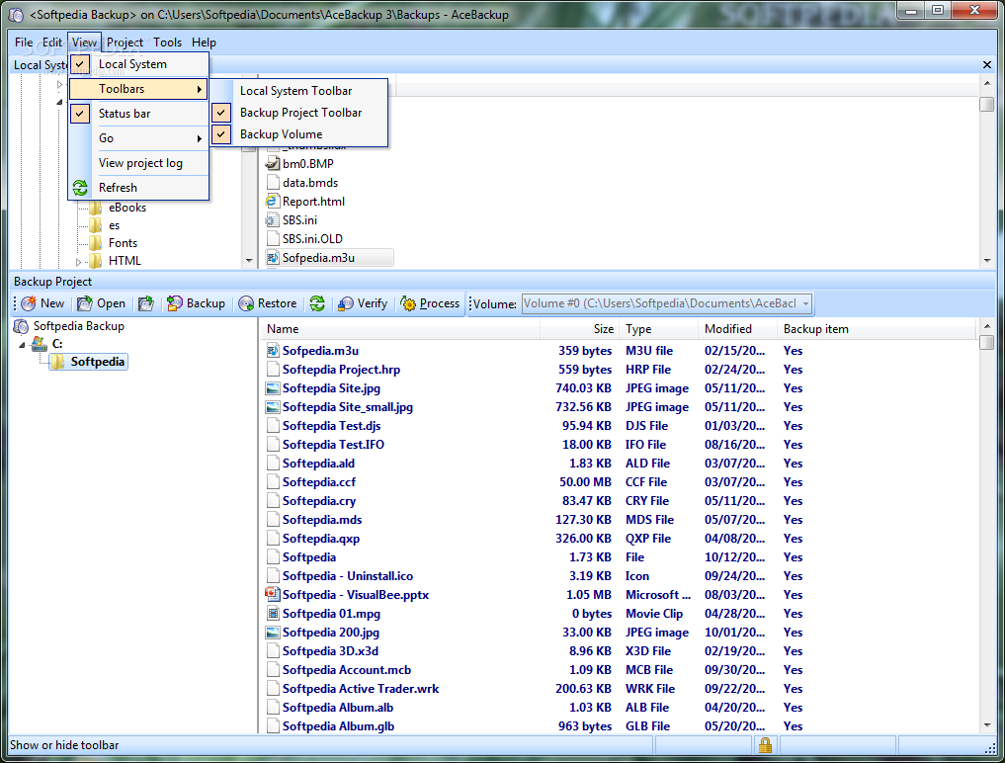Collapse the C: drive node in project tree
This screenshot has height=763, width=1005.
[23, 345]
